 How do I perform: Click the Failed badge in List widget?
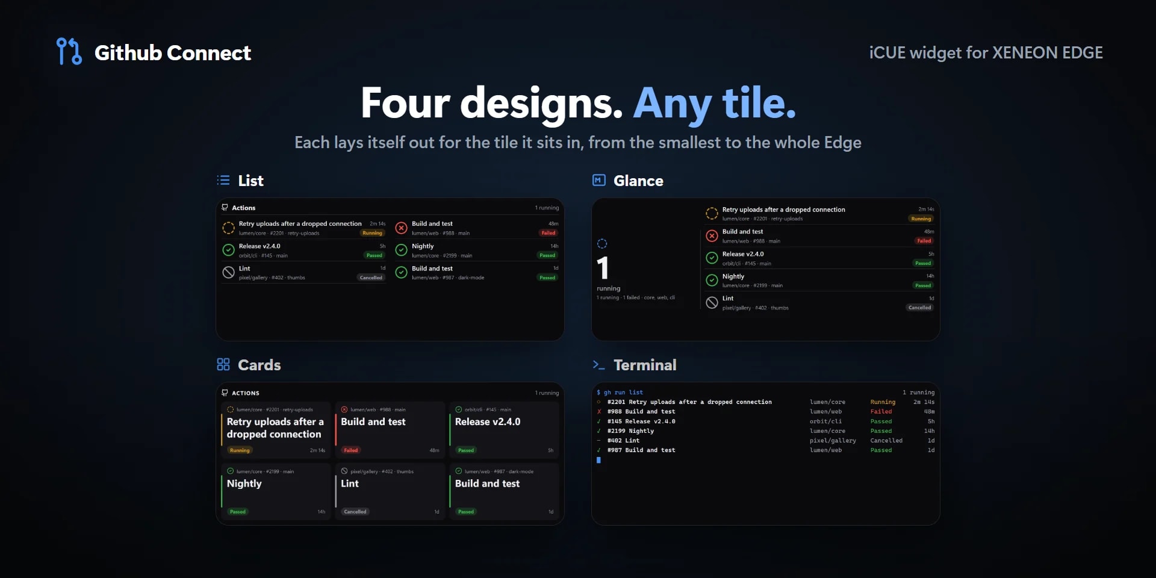pyautogui.click(x=548, y=233)
